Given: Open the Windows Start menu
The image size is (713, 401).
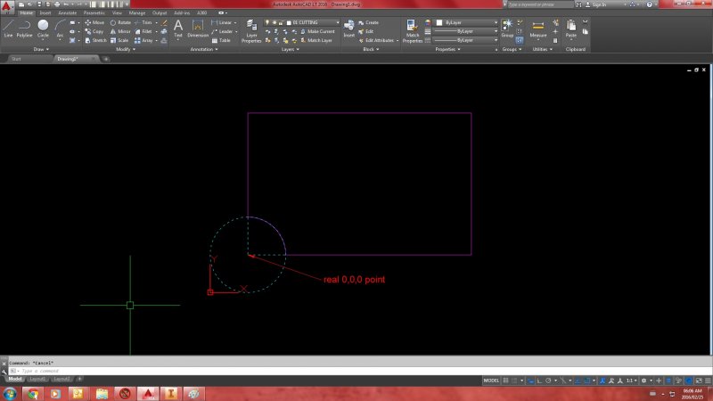Looking at the screenshot, I should click(x=9, y=393).
